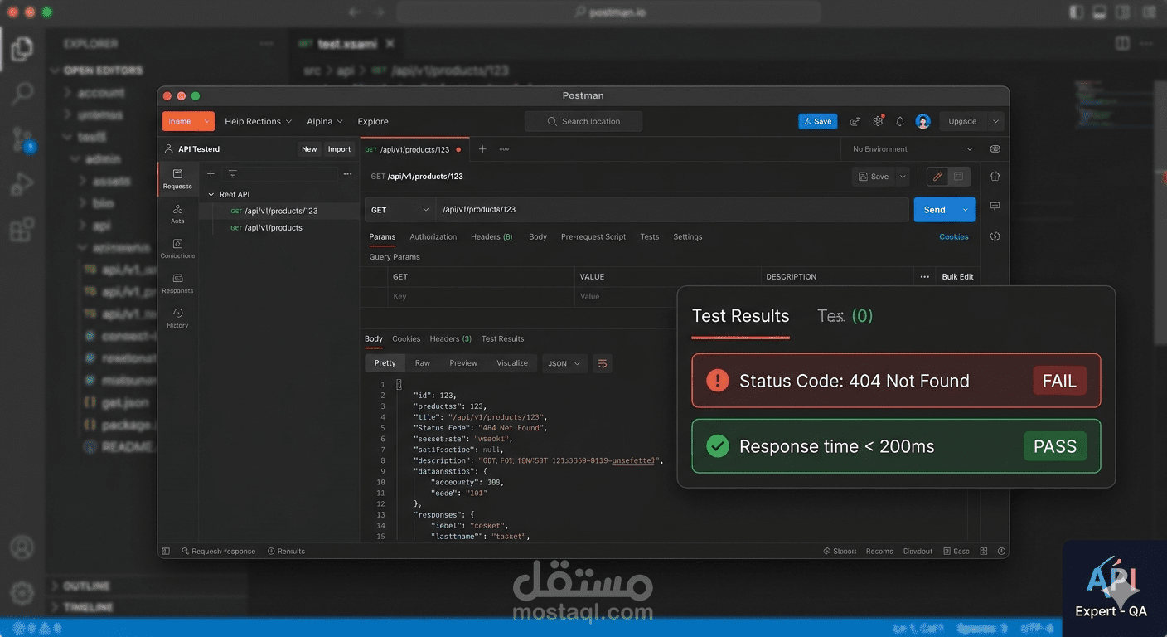Viewport: 1167px width, 637px height.
Task: Open the Cookies link
Action: point(953,236)
